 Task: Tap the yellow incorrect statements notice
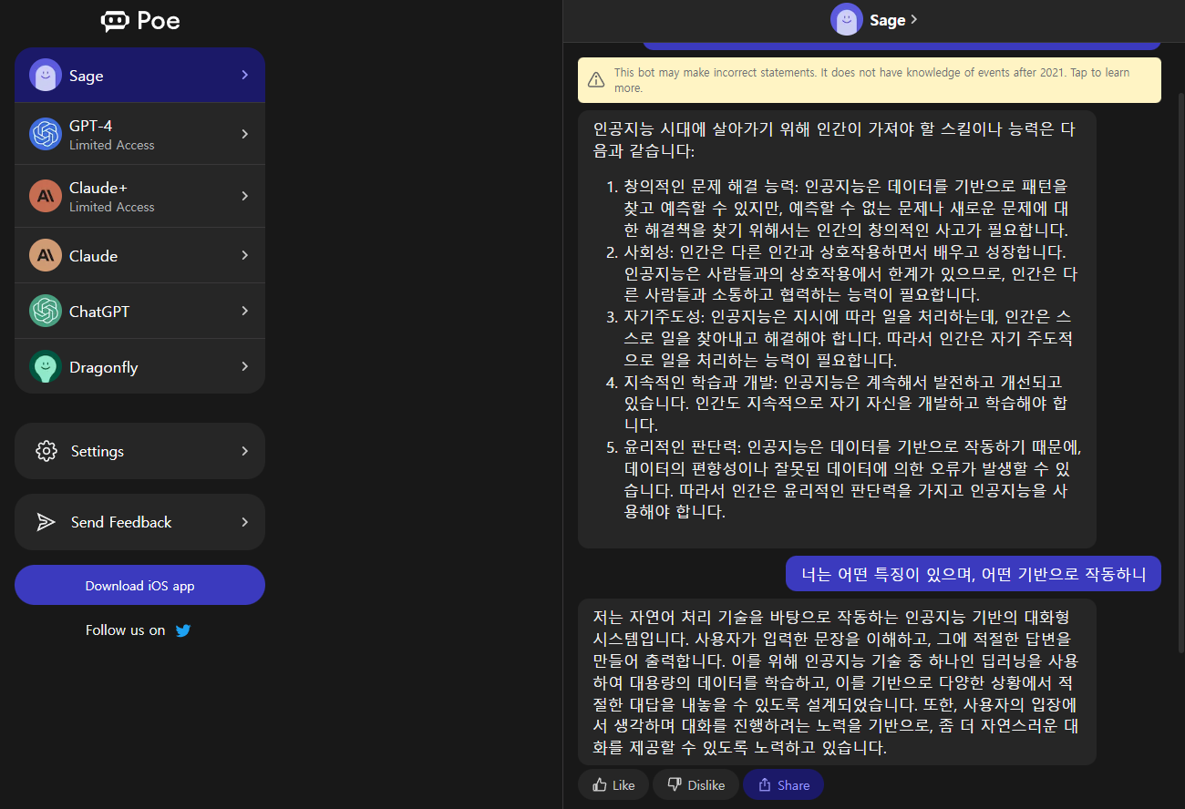pos(870,80)
